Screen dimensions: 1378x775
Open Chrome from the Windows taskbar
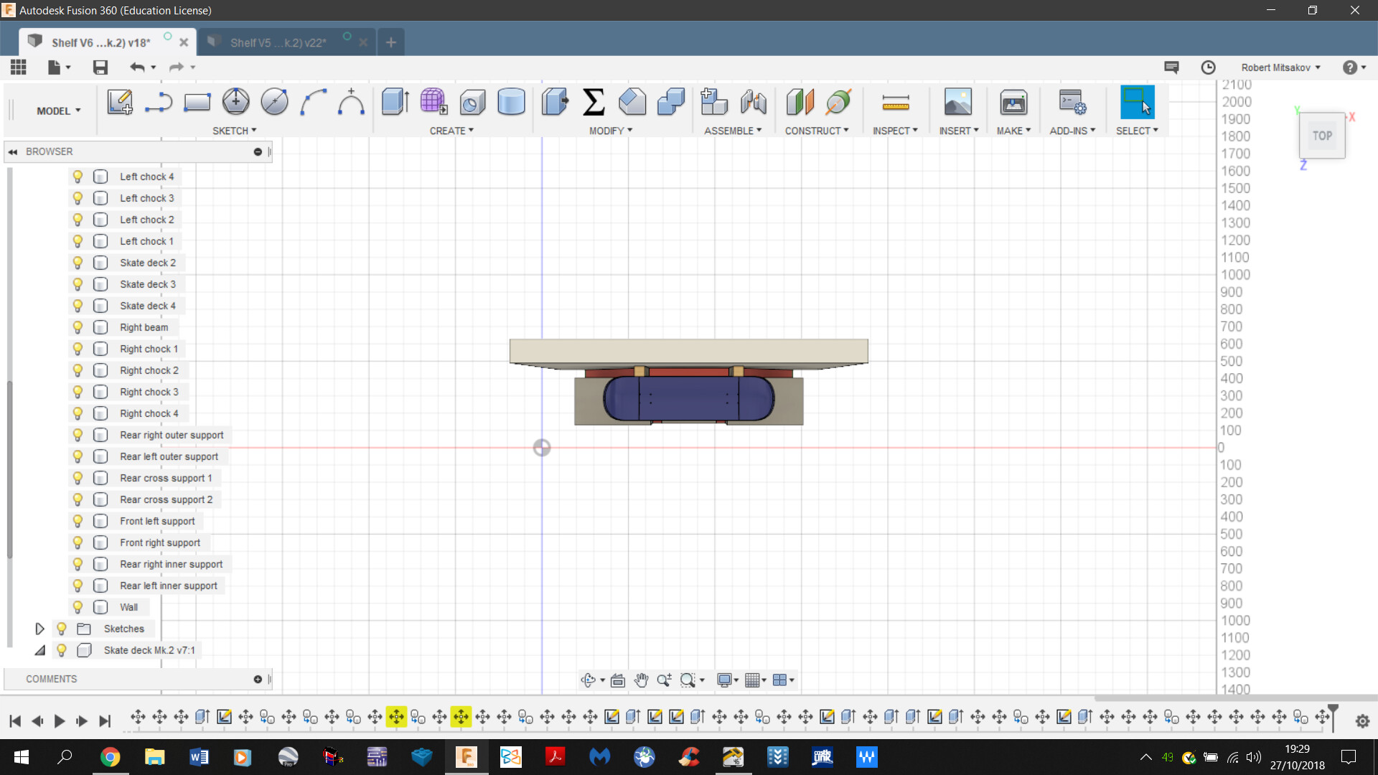110,756
